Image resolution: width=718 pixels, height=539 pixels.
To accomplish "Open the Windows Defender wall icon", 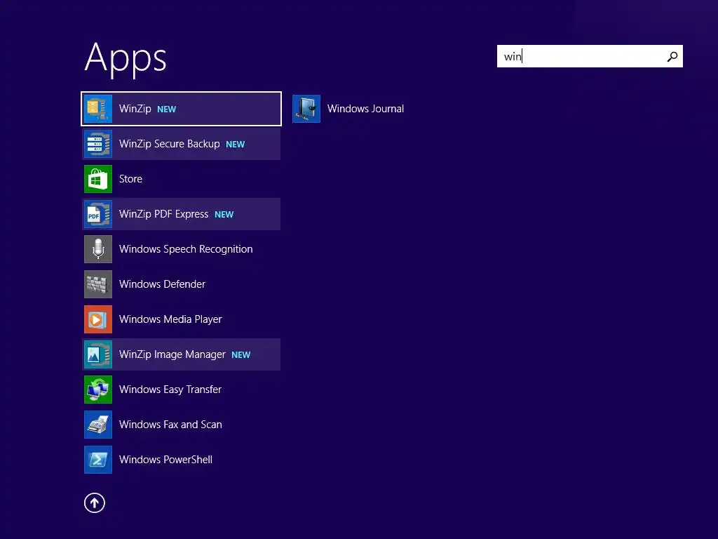I will pyautogui.click(x=98, y=284).
